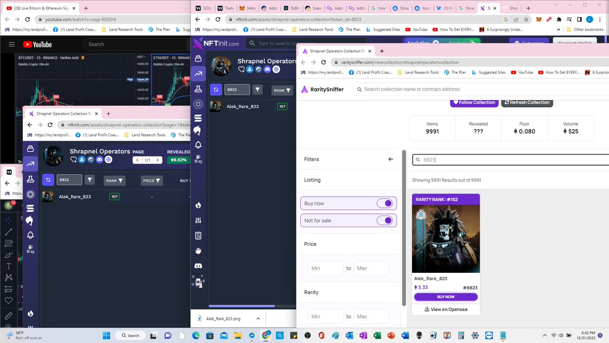Open Alek_Rare_823 NFT thumbnail image
609x343 pixels.
446,239
